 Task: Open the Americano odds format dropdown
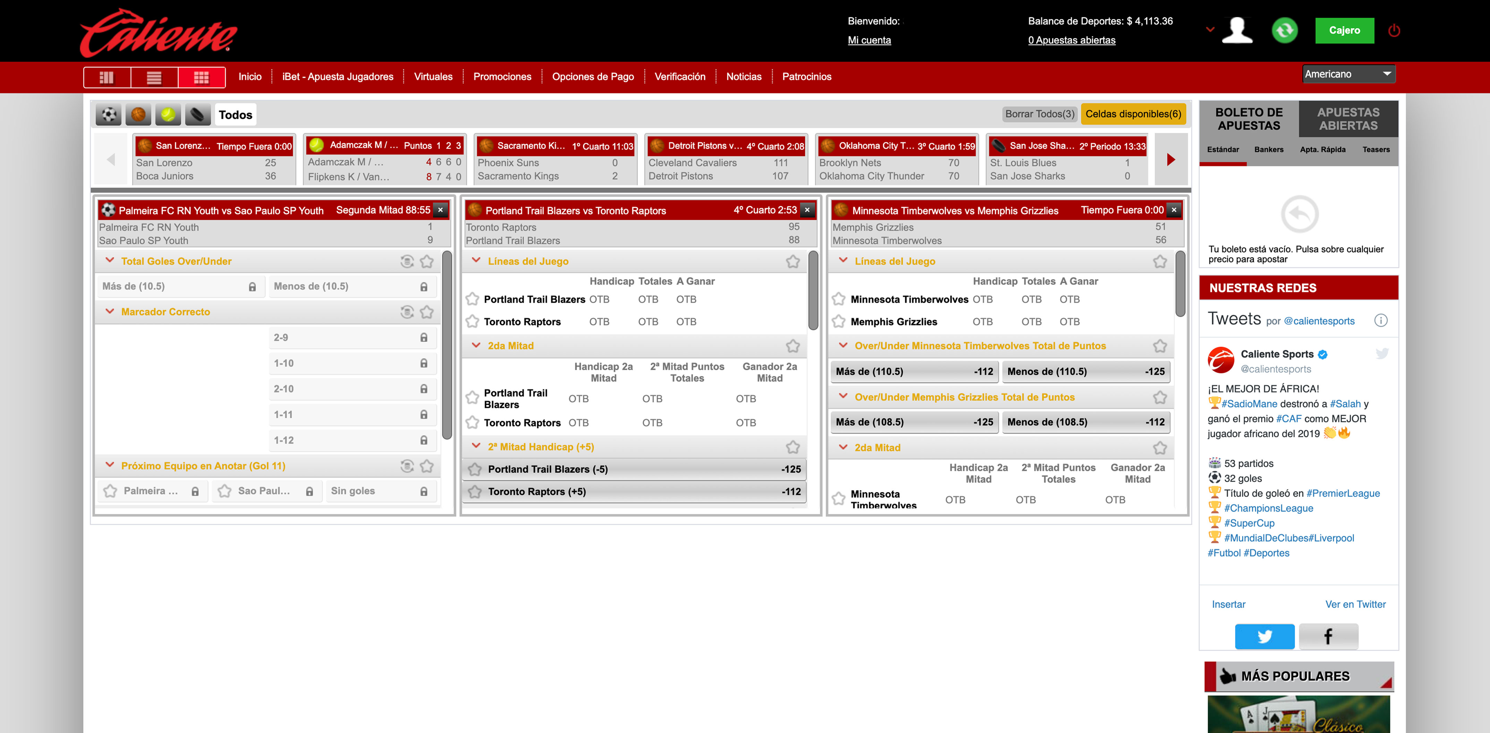(1348, 74)
